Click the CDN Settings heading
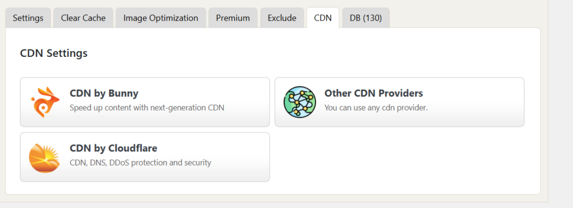Image resolution: width=573 pixels, height=208 pixels. coord(54,54)
